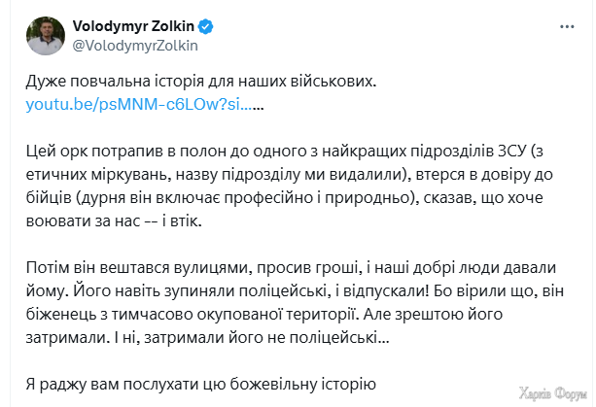Viewport: 596px width, 407px height.
Task: Open the three-dots more options menu
Action: pyautogui.click(x=567, y=27)
